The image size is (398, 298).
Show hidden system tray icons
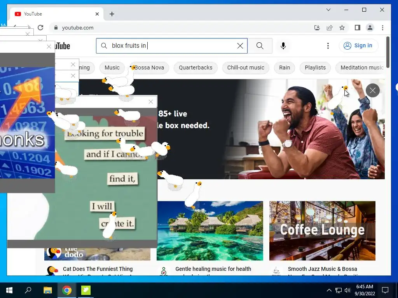pos(329,290)
